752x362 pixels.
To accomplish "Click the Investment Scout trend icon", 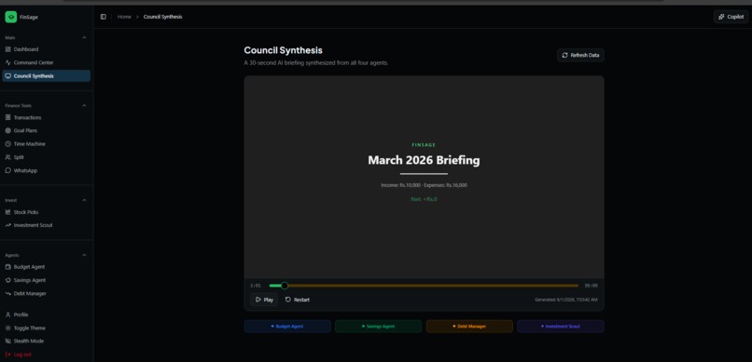I will pos(7,225).
